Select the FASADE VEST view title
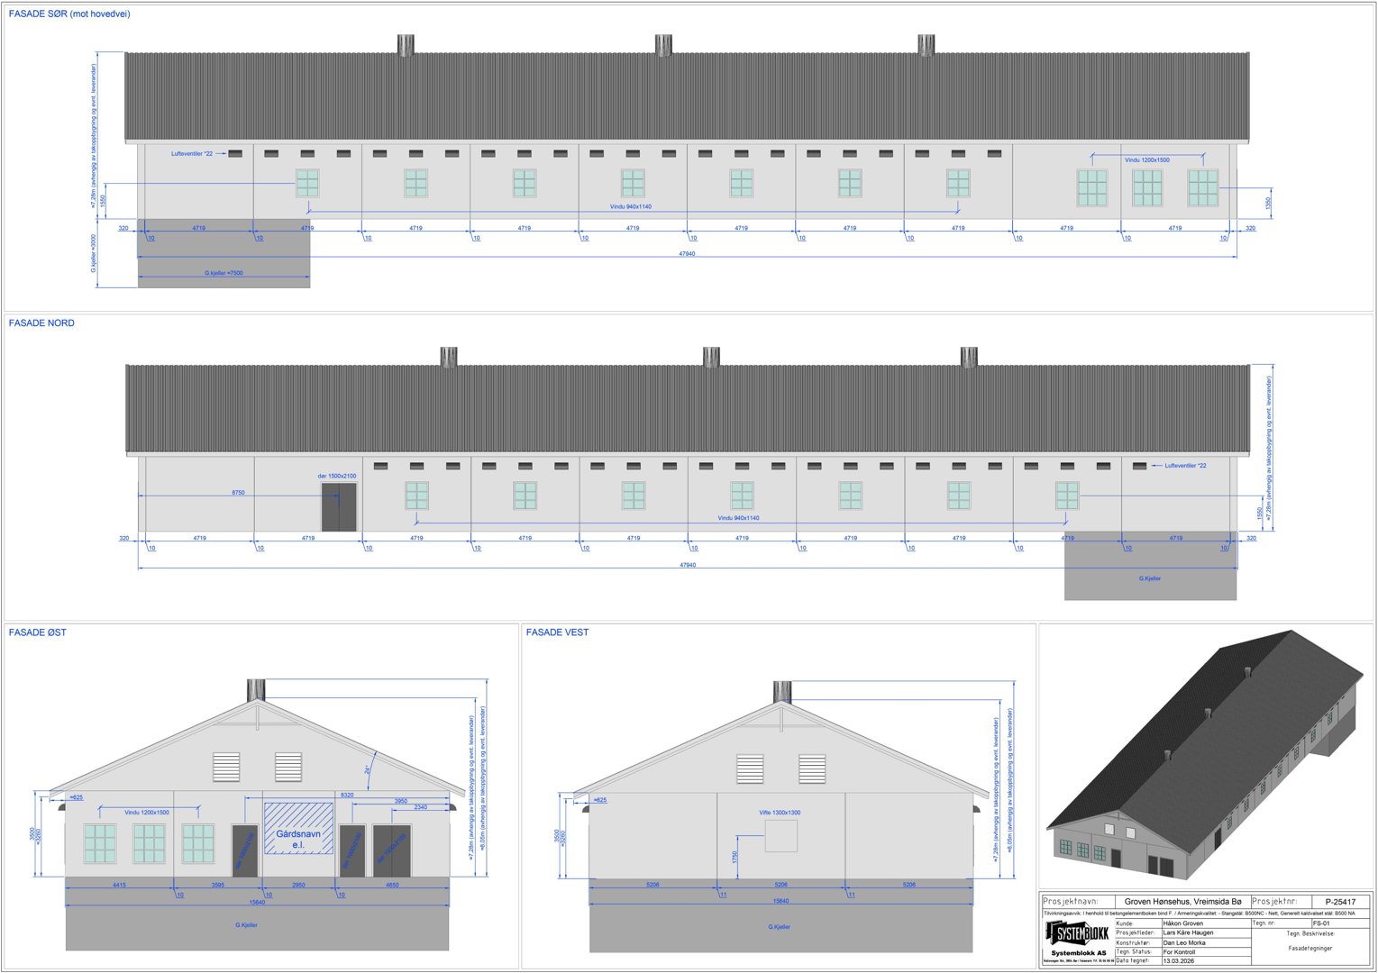Viewport: 1378px width, 973px height. [x=557, y=632]
